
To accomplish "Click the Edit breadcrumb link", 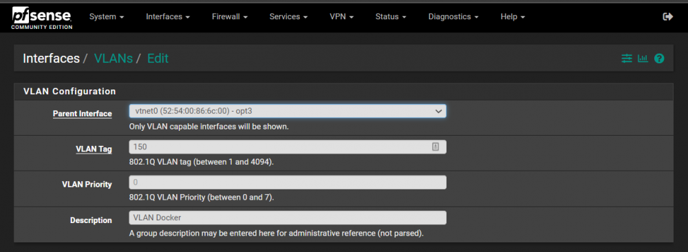I will tap(158, 58).
